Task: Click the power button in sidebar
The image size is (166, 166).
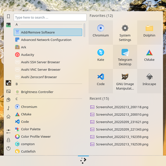Action: coord(8,148)
